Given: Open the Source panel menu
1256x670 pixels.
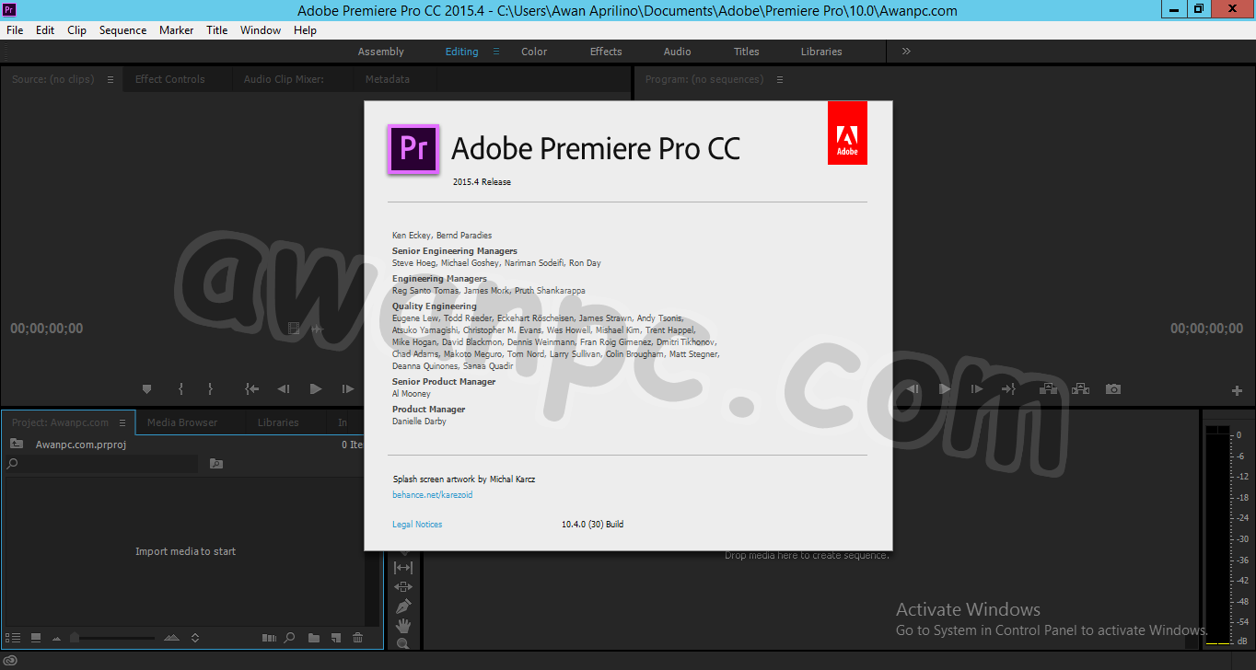Looking at the screenshot, I should click(x=110, y=79).
